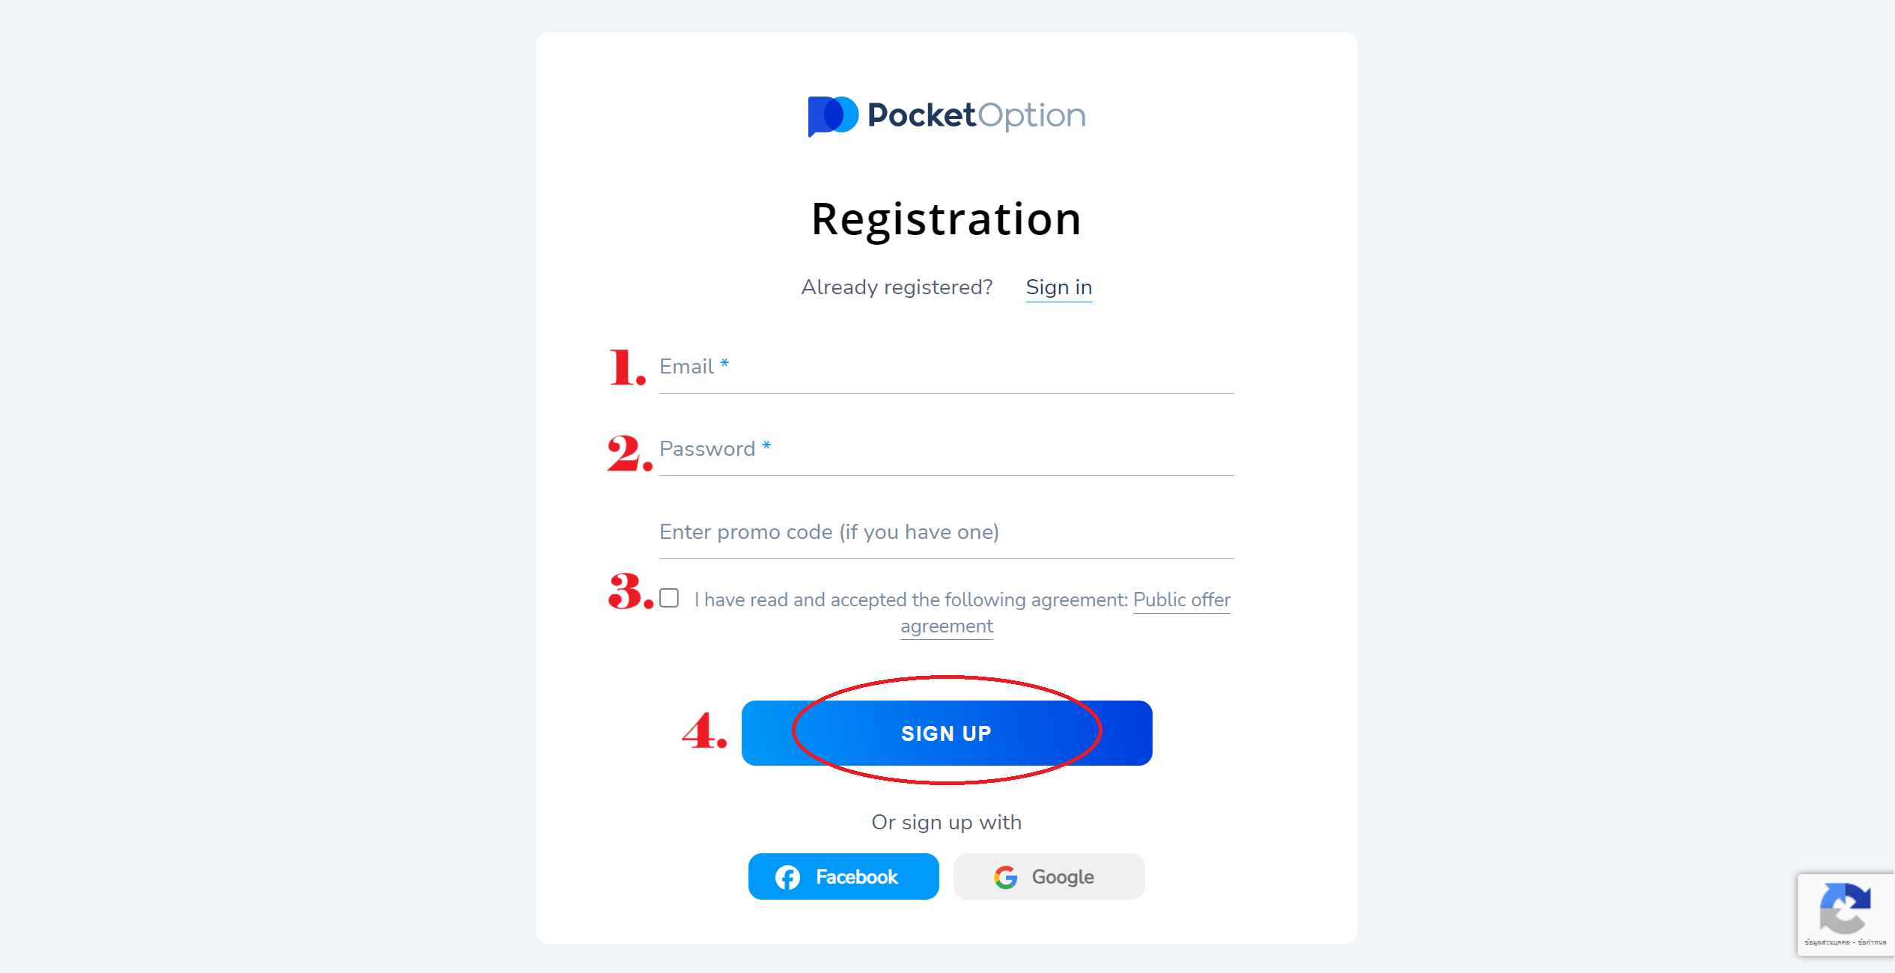Viewport: 1895px width, 973px height.
Task: Click the red number 4 annotation
Action: pyautogui.click(x=704, y=730)
